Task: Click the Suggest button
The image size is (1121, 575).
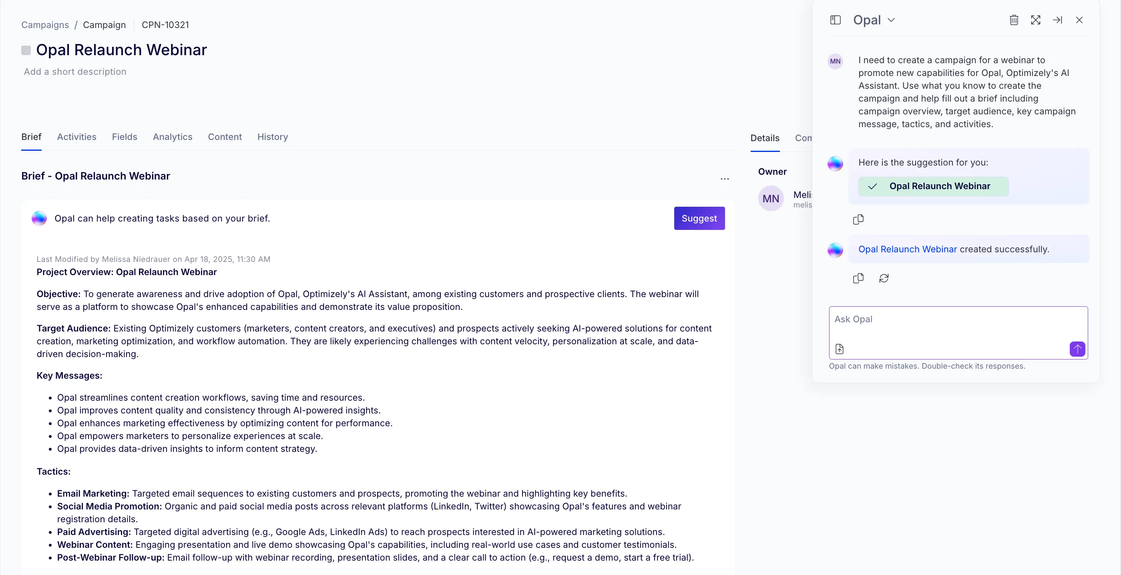Action: click(699, 218)
